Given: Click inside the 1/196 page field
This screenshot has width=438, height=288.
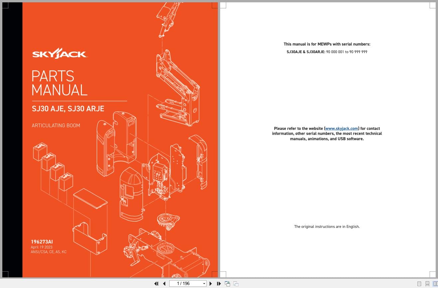Looking at the screenshot, I should click(186, 283).
